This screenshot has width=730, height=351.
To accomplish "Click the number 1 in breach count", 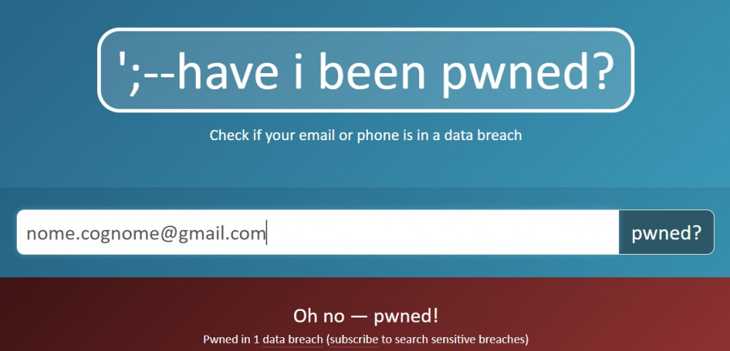I will pos(256,339).
